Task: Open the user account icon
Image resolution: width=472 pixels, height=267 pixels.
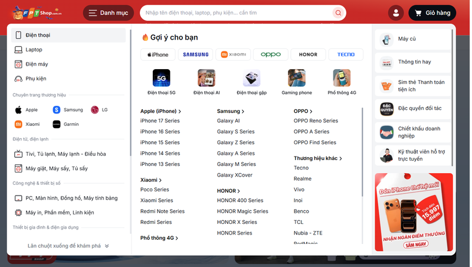Action: click(x=396, y=12)
